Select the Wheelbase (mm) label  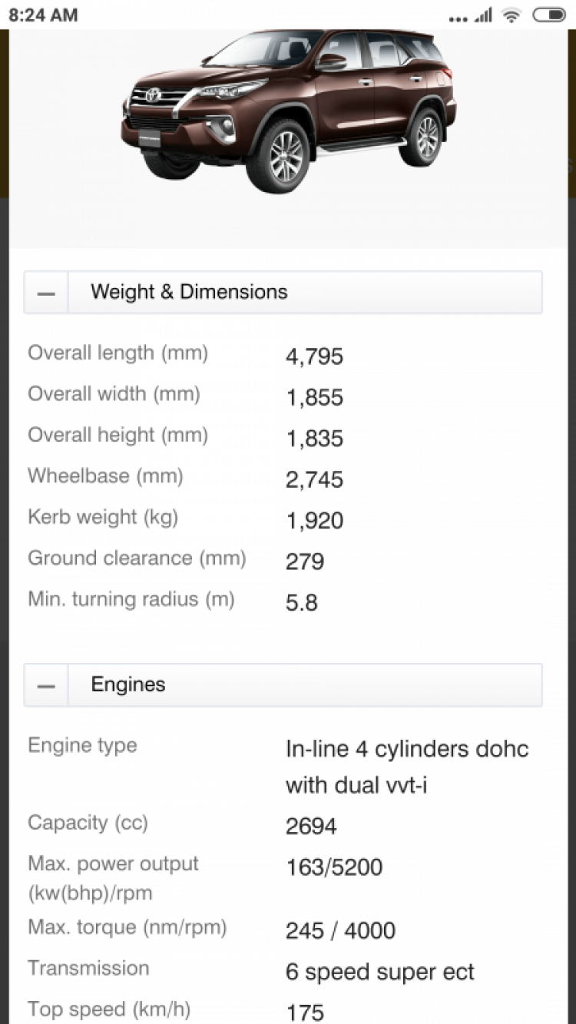(x=105, y=476)
